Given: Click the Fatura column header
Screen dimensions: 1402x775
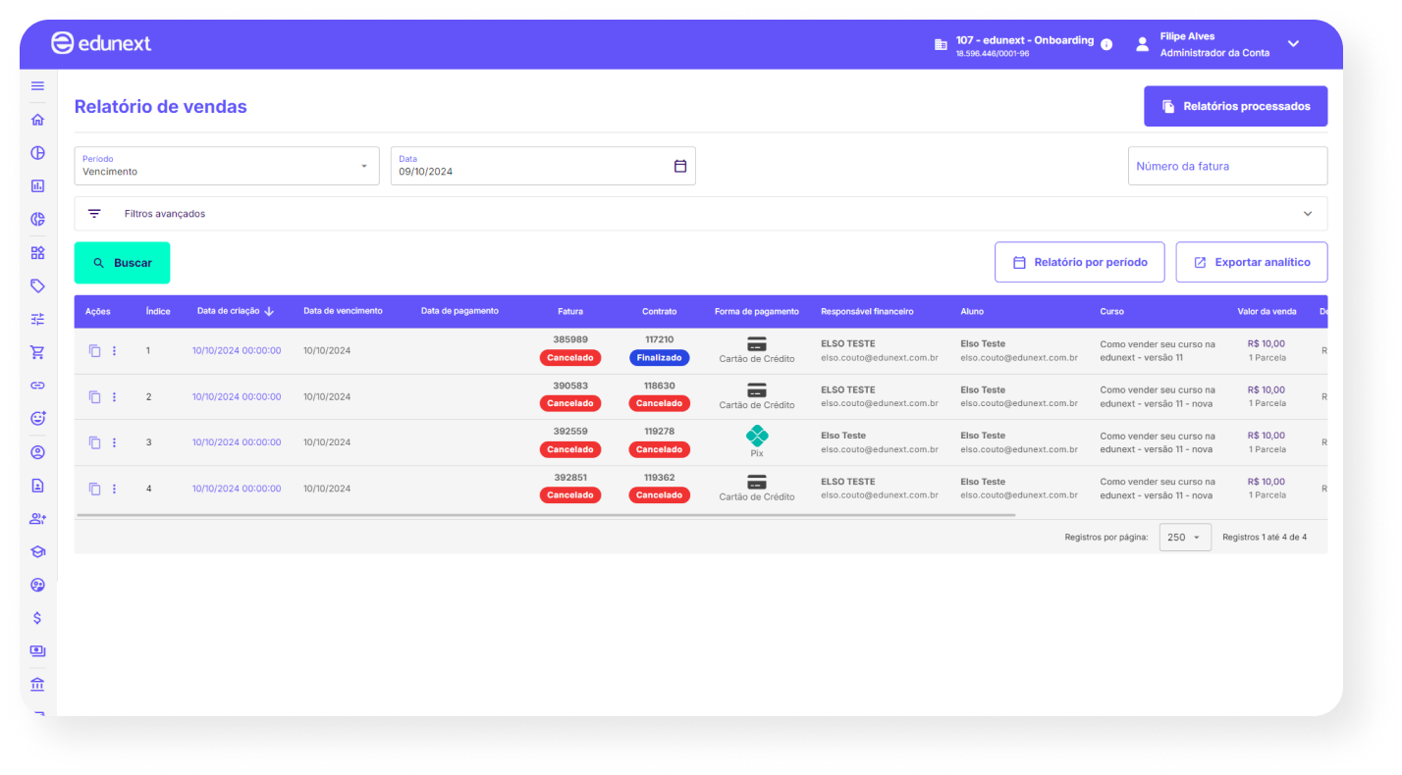Looking at the screenshot, I should click(569, 311).
